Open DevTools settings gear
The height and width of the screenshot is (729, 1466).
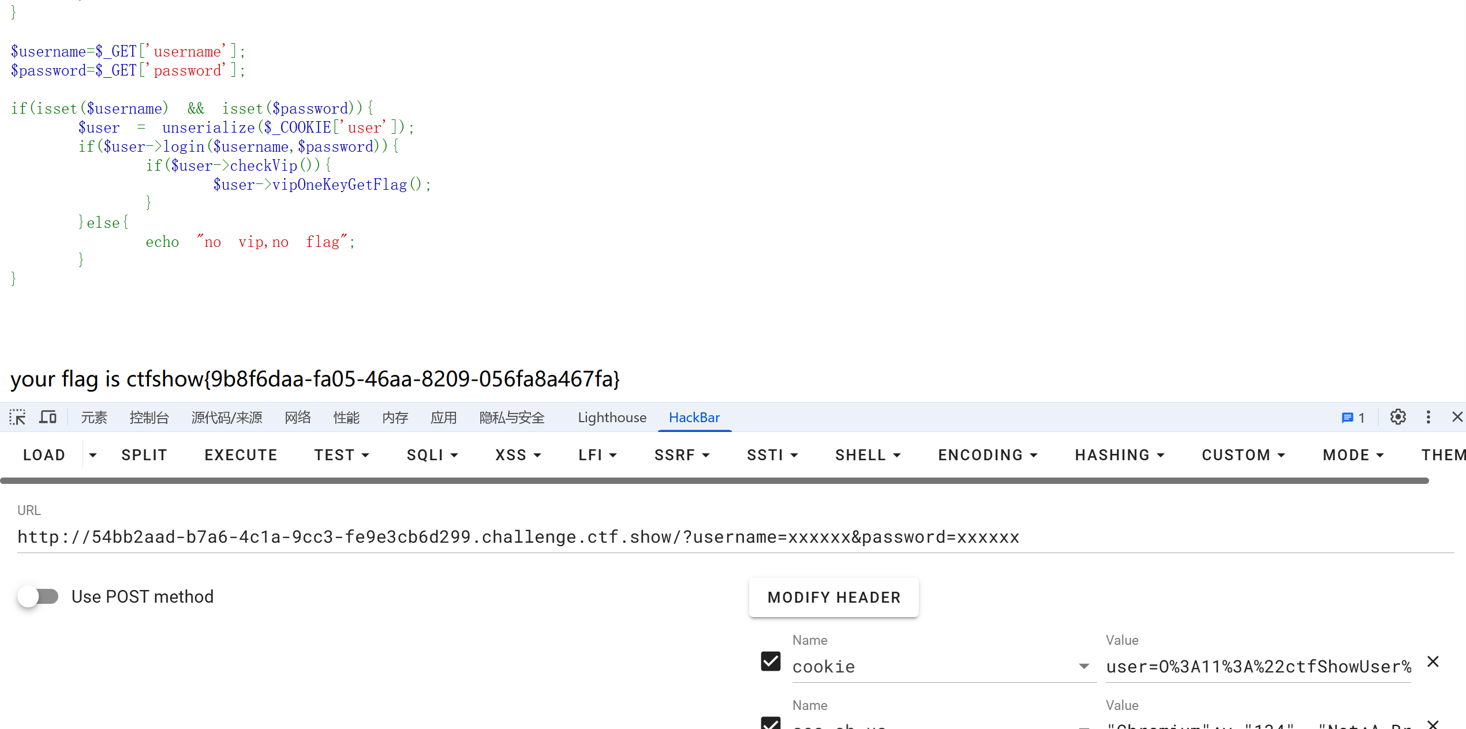[x=1397, y=417]
